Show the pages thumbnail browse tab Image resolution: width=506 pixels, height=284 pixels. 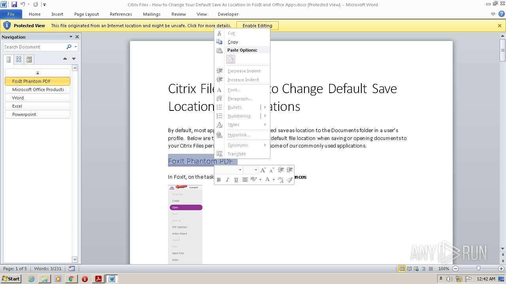19,59
